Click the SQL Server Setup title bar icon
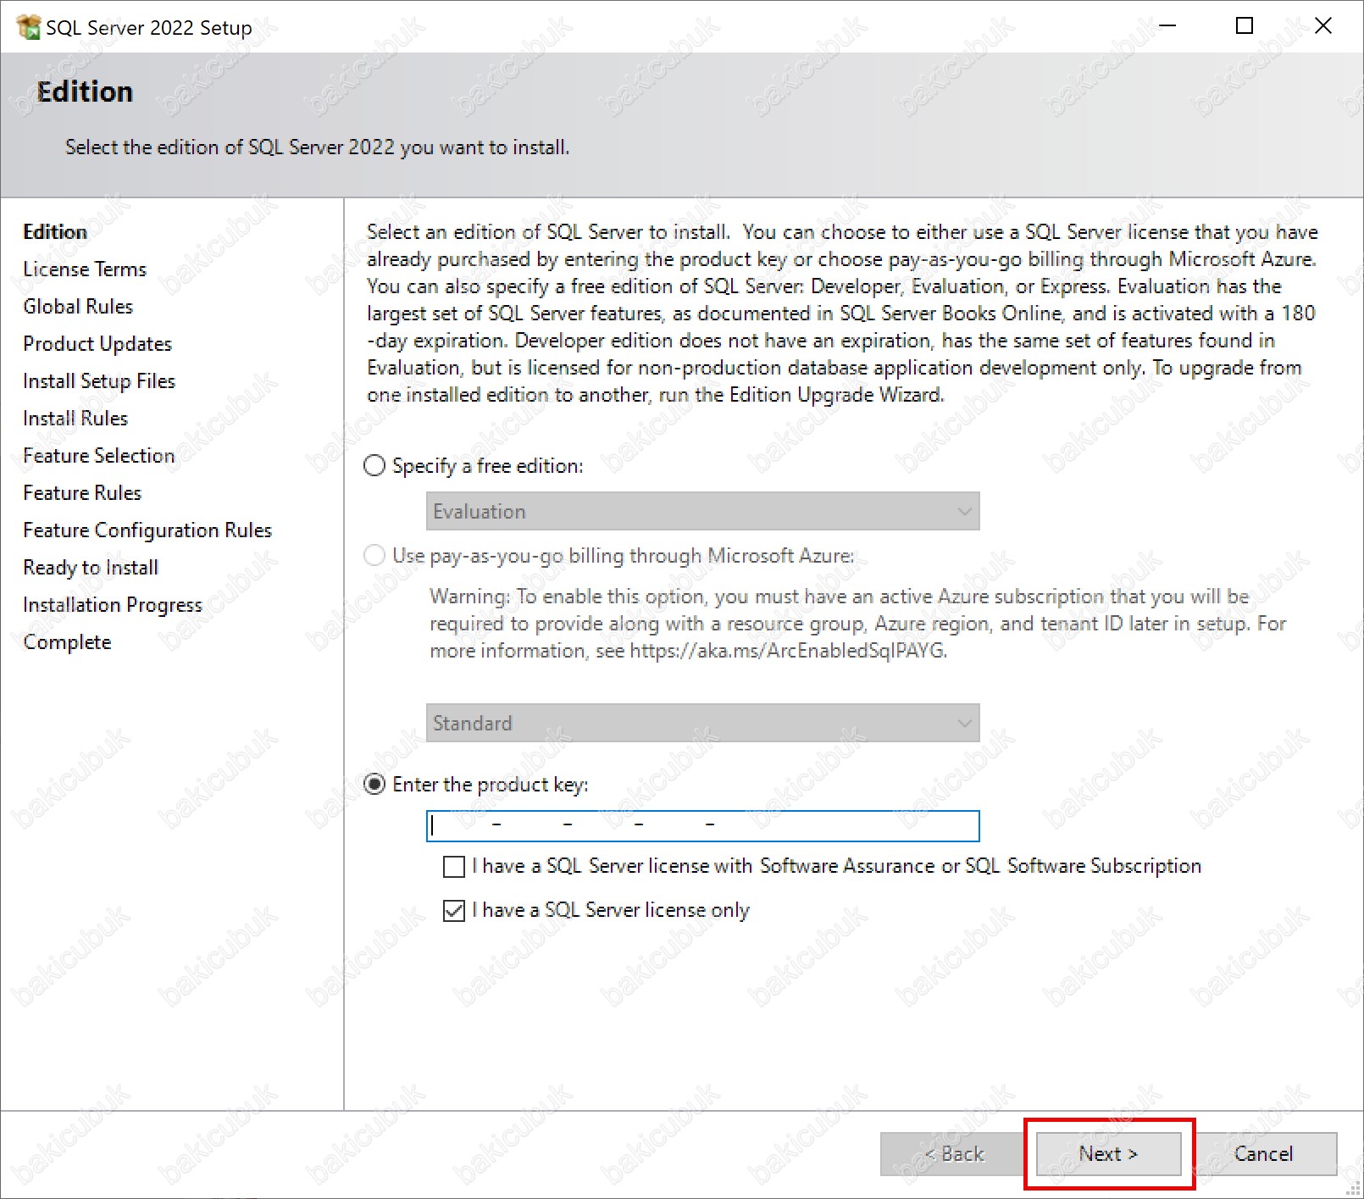This screenshot has height=1199, width=1364. pyautogui.click(x=28, y=27)
